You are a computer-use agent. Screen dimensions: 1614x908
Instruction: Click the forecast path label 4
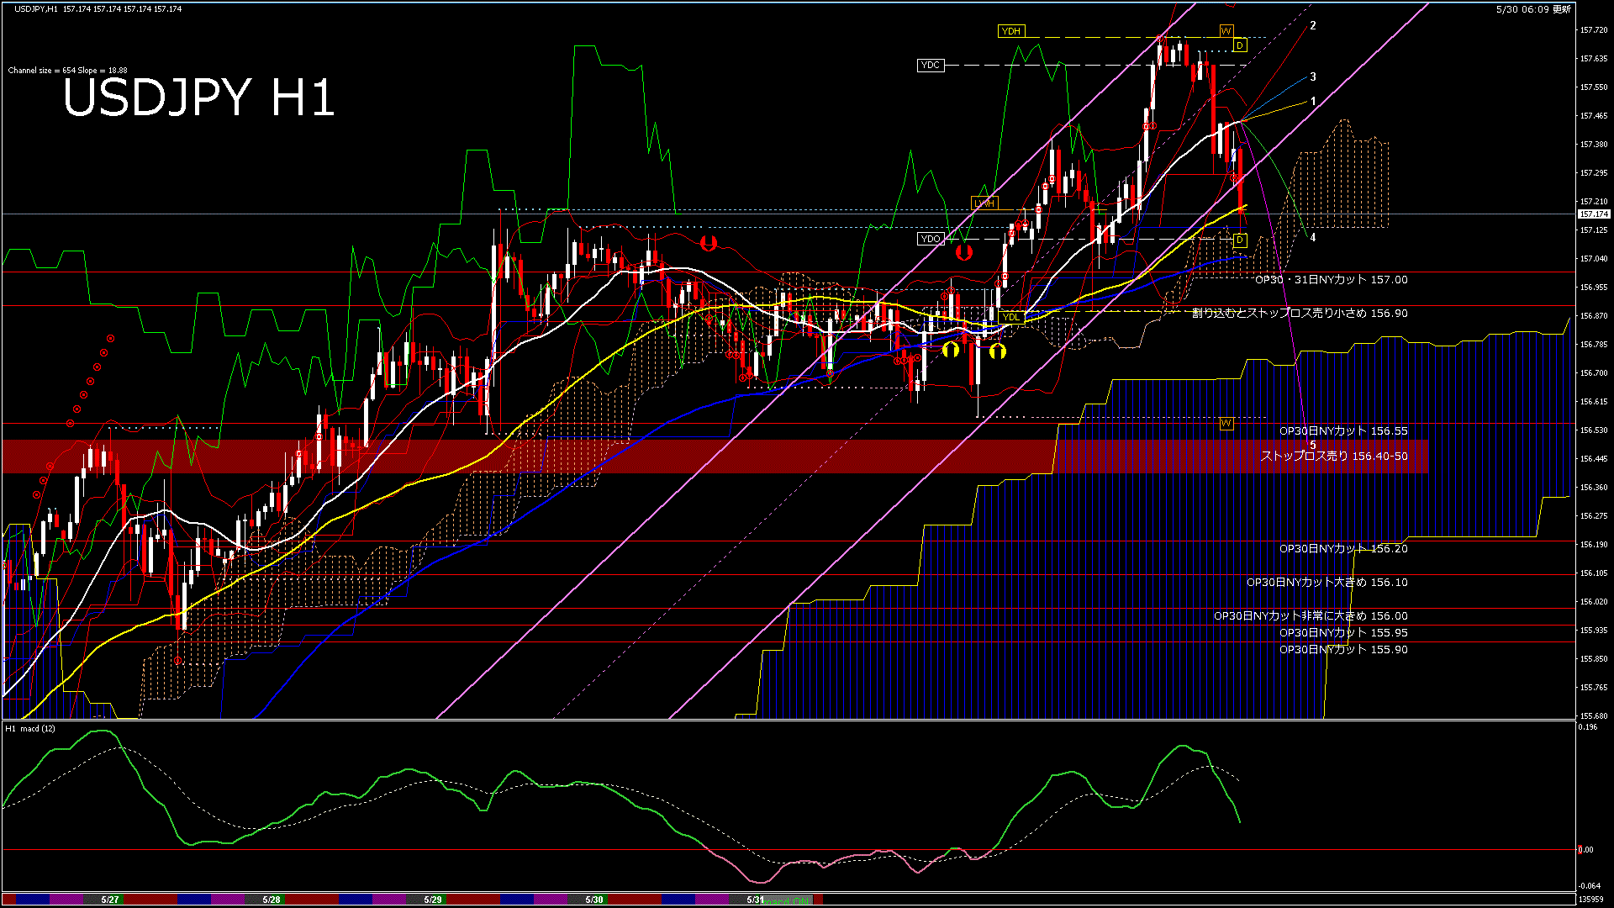[1313, 238]
